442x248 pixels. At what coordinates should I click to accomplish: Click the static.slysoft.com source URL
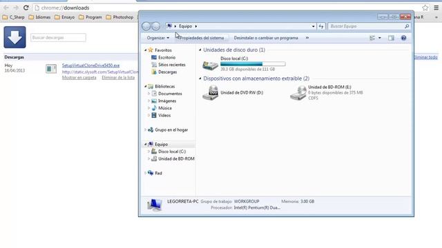click(100, 72)
